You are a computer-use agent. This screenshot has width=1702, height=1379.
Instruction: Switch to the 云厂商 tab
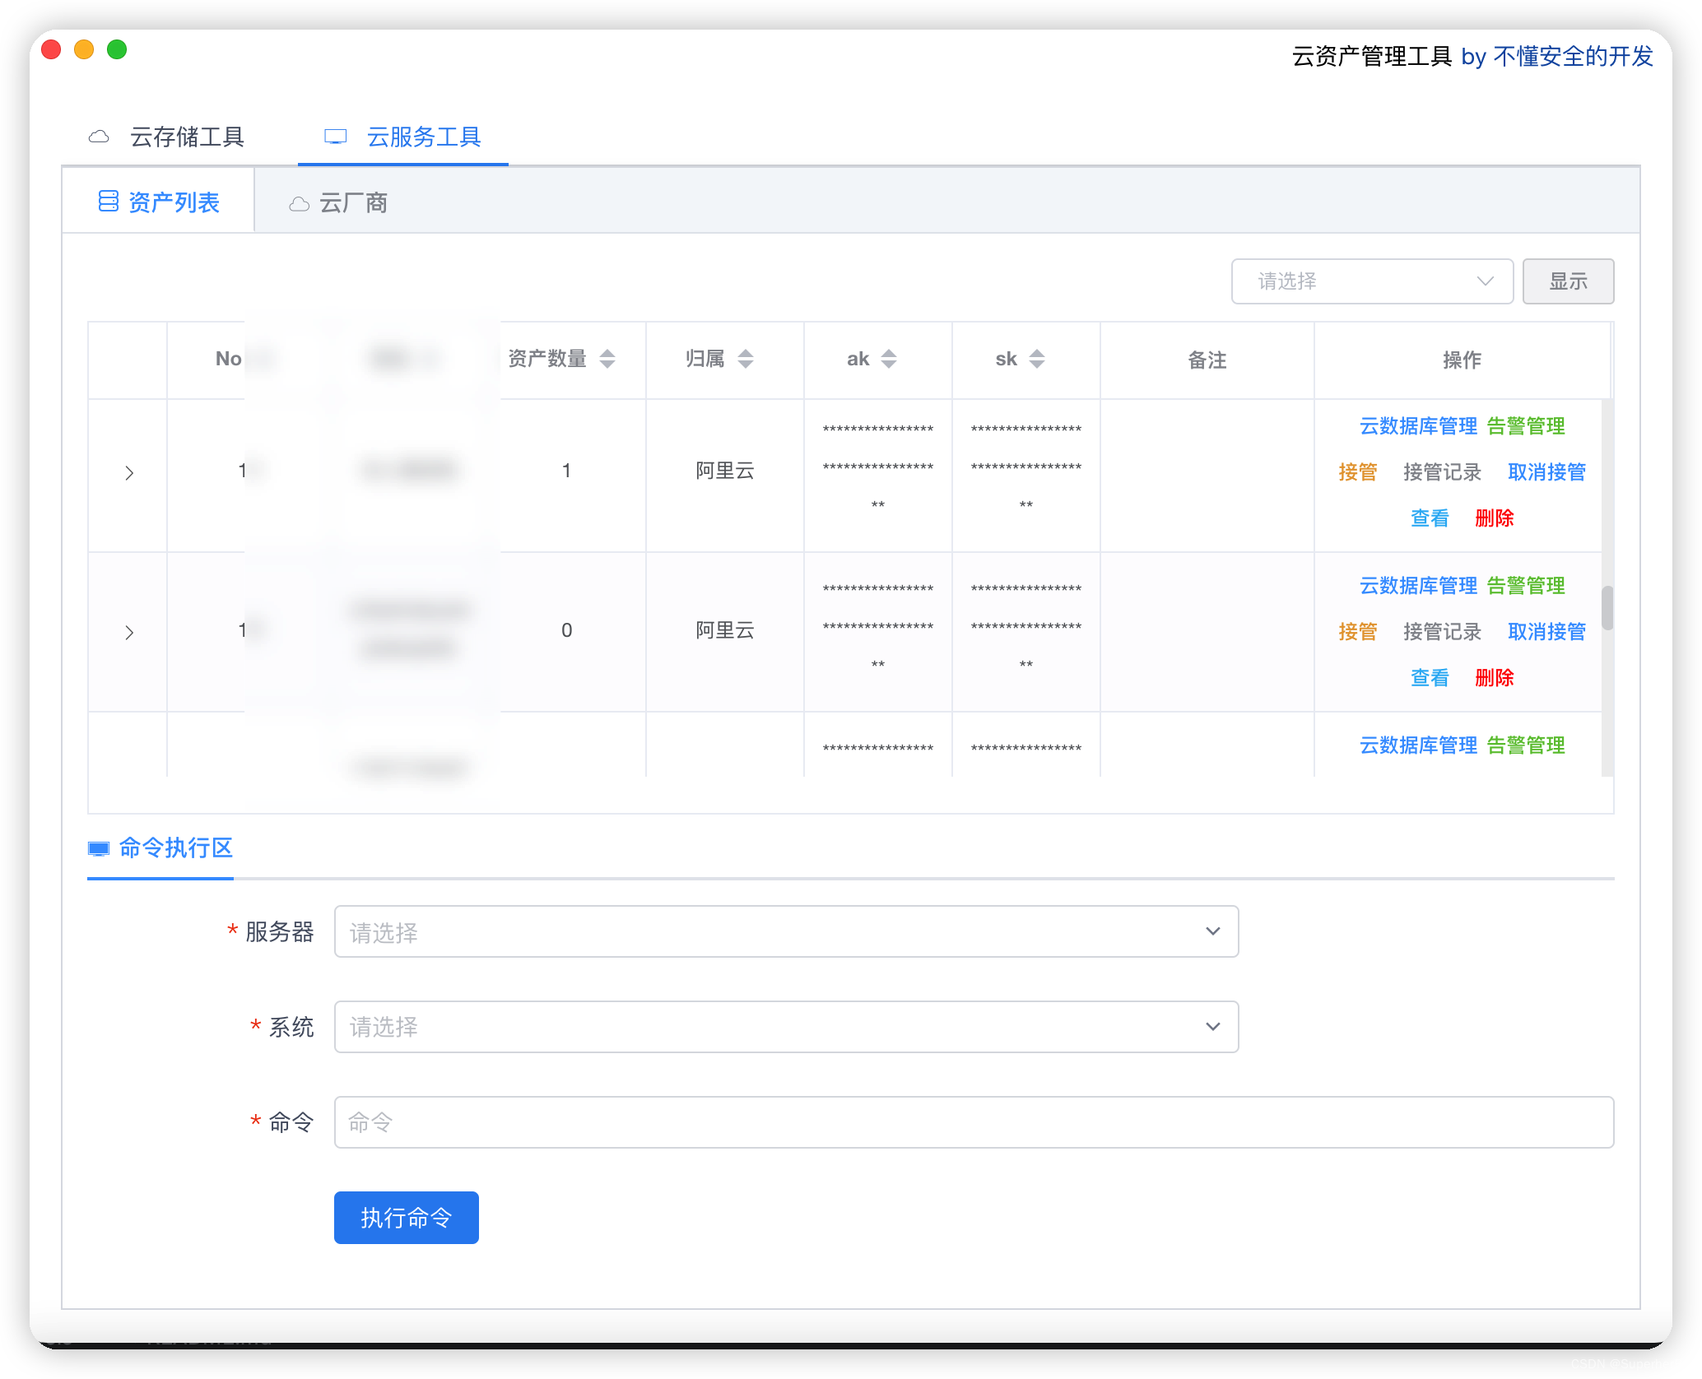coord(354,202)
